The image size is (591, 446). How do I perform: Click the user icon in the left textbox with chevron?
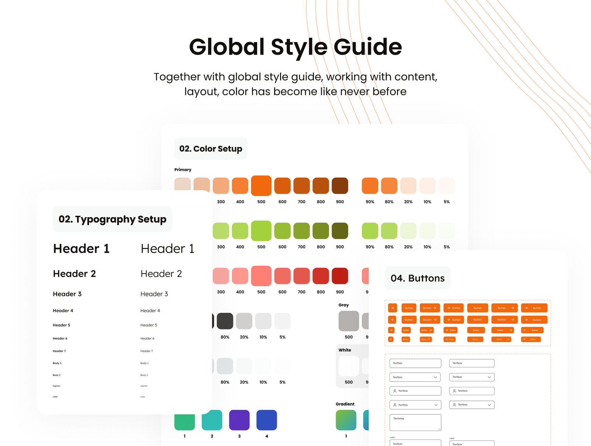[x=395, y=405]
